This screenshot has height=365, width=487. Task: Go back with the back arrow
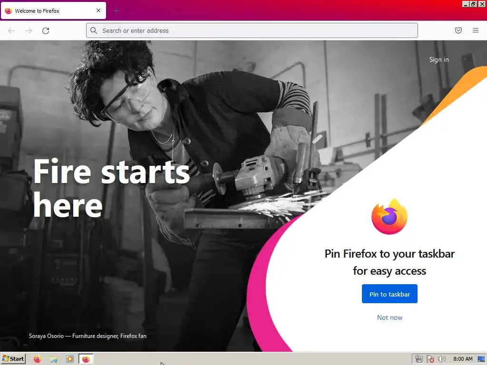pyautogui.click(x=11, y=31)
